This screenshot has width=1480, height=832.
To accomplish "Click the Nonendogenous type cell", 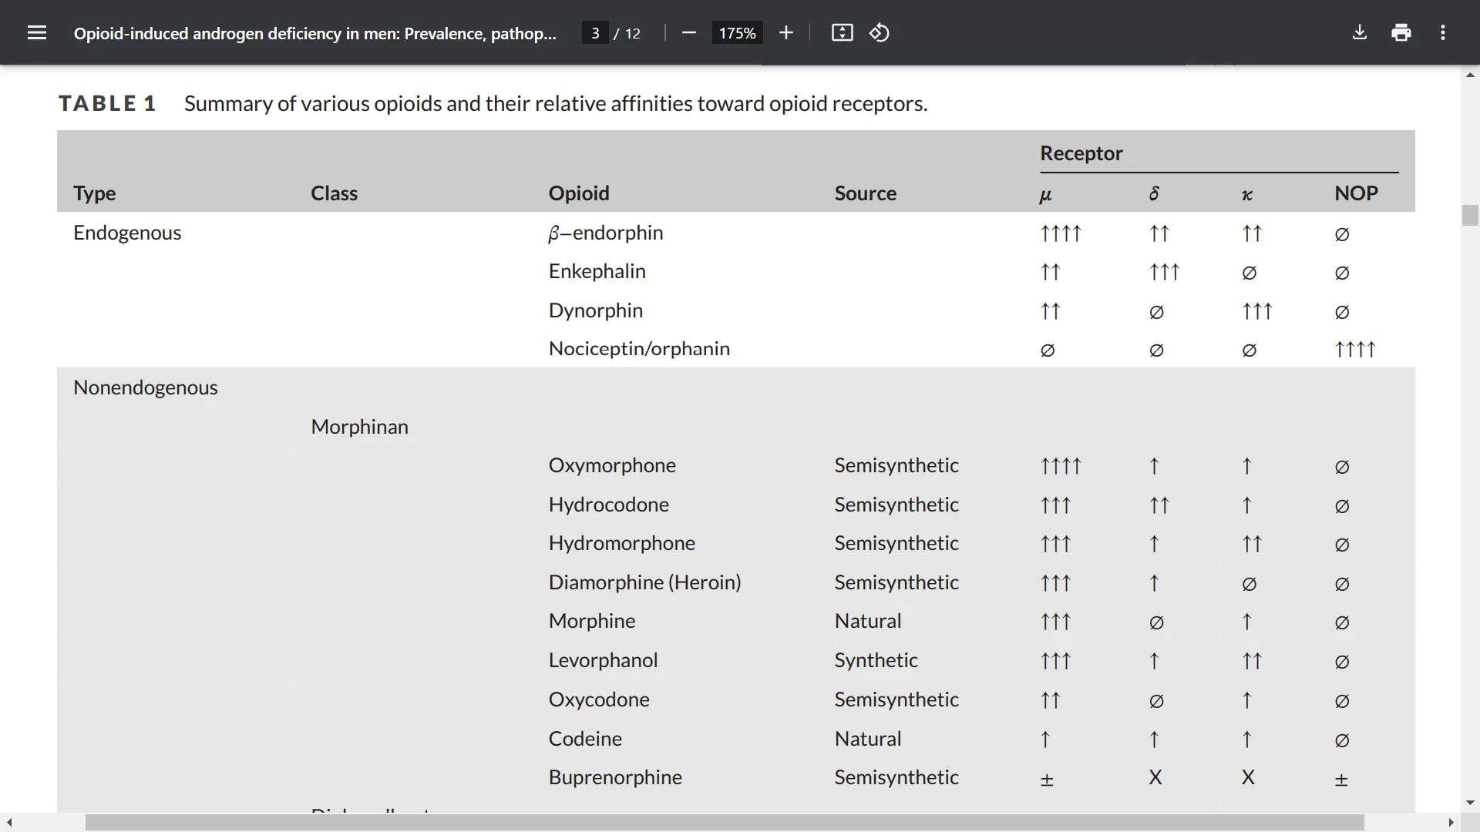I will pos(146,387).
